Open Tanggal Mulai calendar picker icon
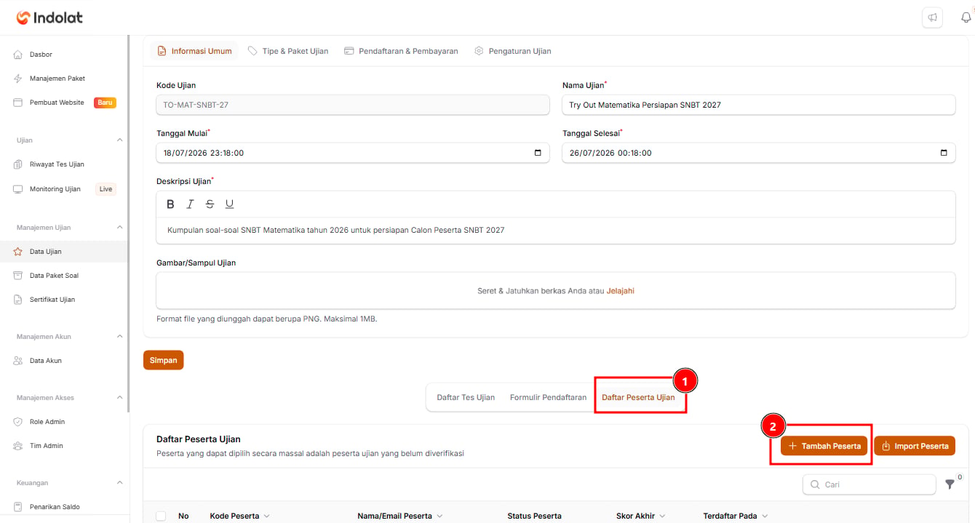 [x=538, y=153]
